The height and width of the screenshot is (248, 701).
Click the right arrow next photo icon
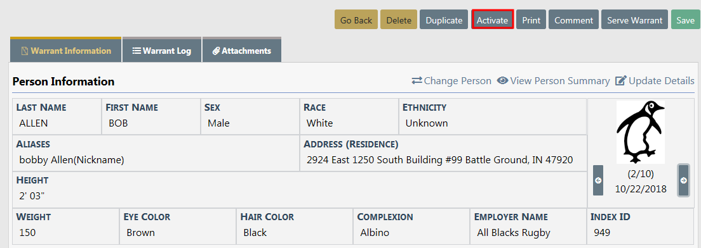click(684, 180)
